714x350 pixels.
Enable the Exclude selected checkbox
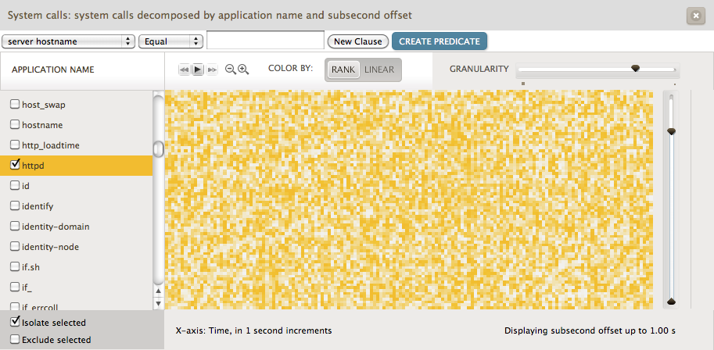pyautogui.click(x=15, y=340)
